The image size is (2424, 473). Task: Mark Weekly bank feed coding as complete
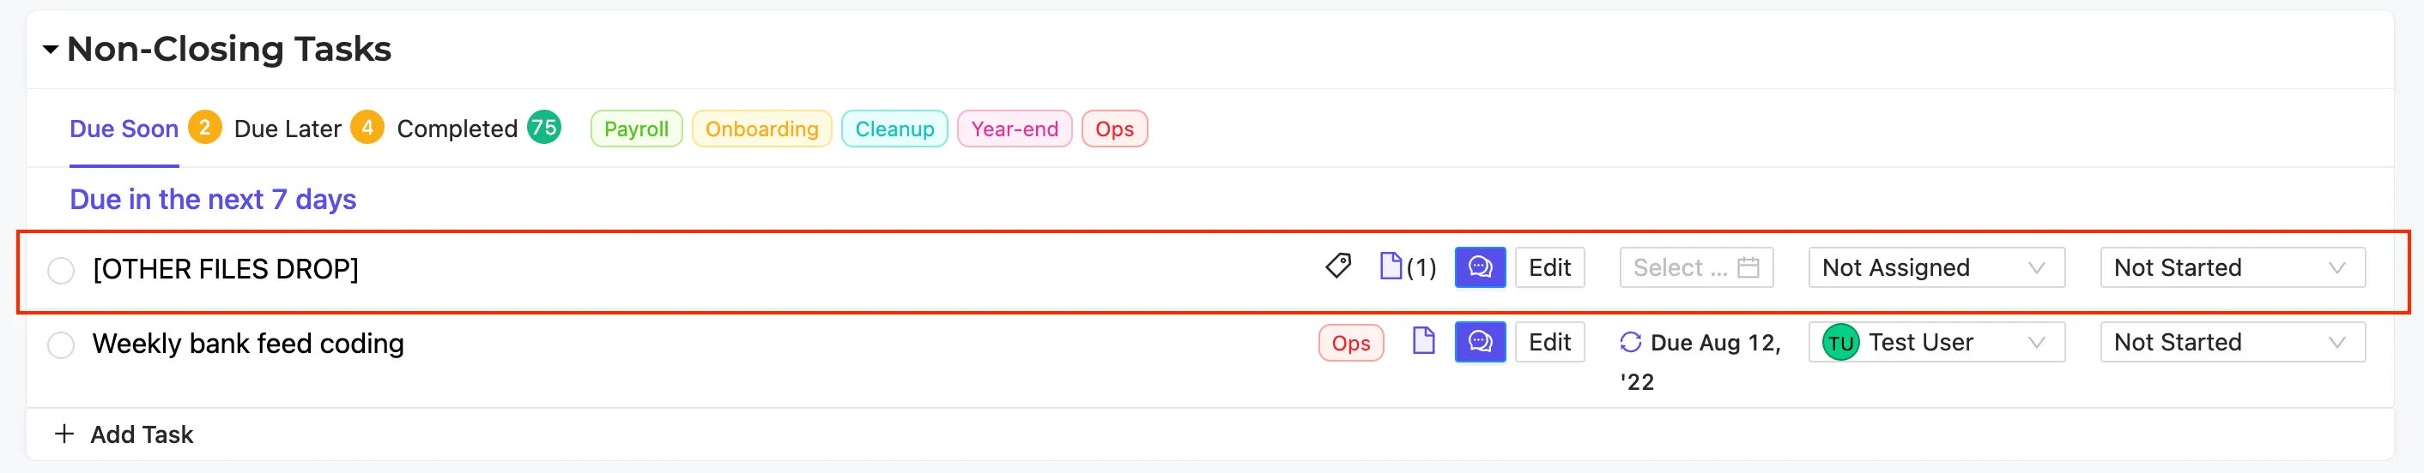point(61,344)
